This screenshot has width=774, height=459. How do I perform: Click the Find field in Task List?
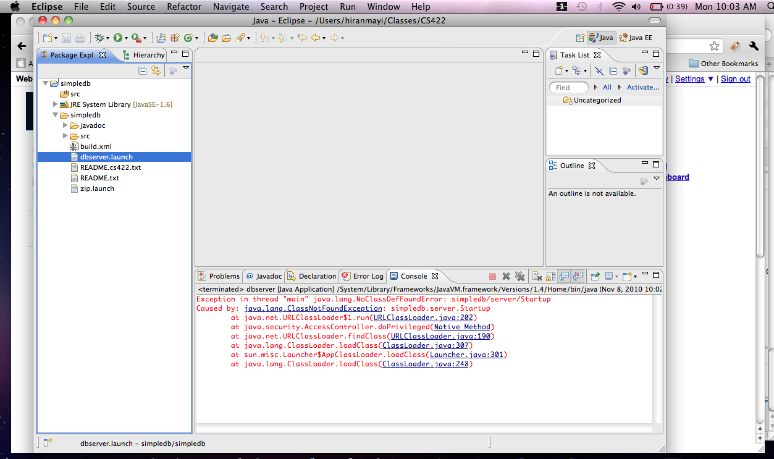(x=568, y=88)
